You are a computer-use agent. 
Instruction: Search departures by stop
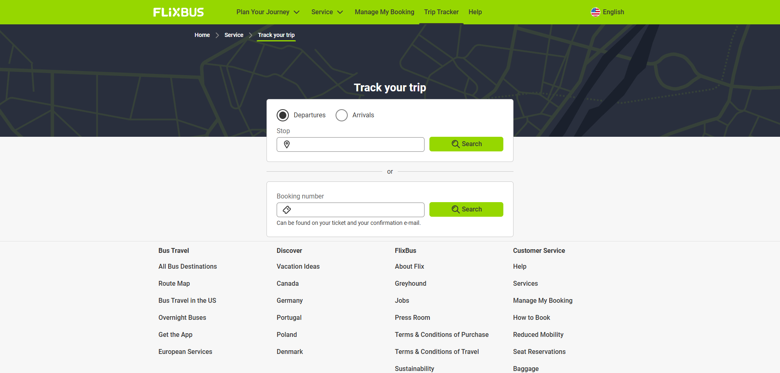466,144
